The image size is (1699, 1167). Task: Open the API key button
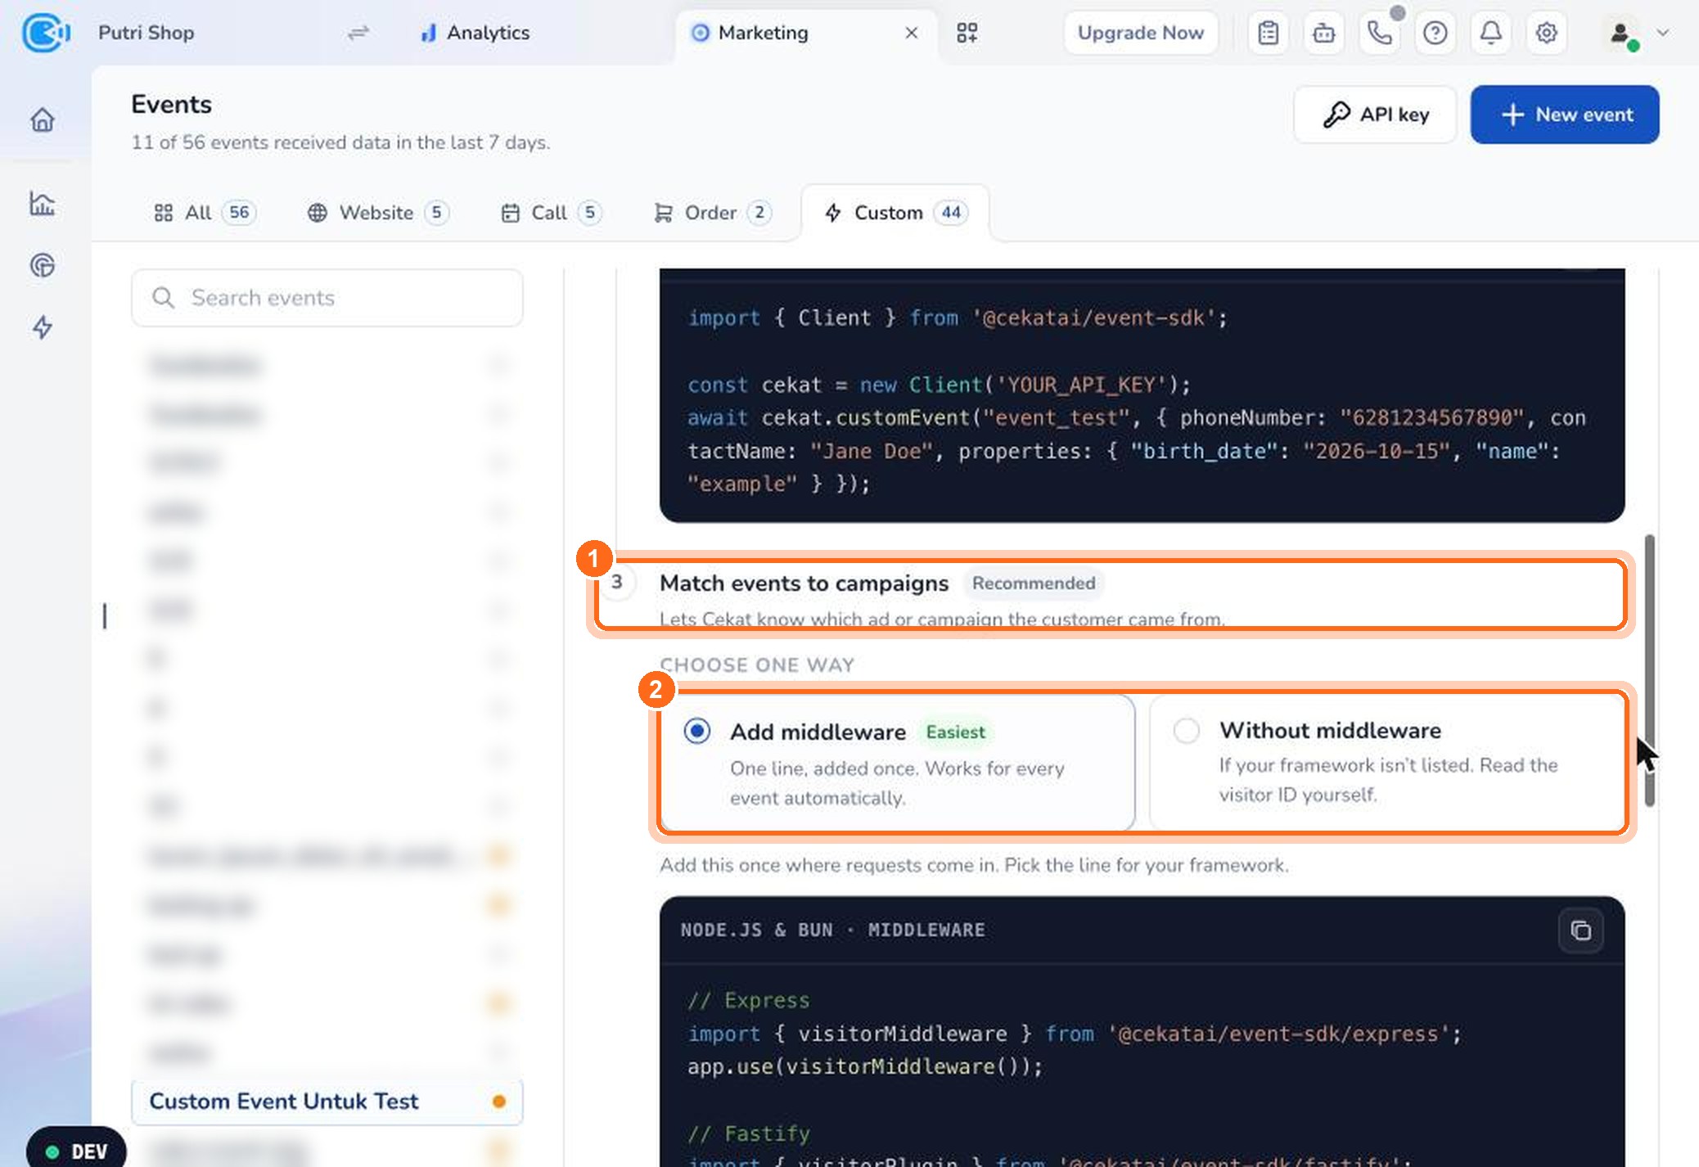[x=1375, y=115]
